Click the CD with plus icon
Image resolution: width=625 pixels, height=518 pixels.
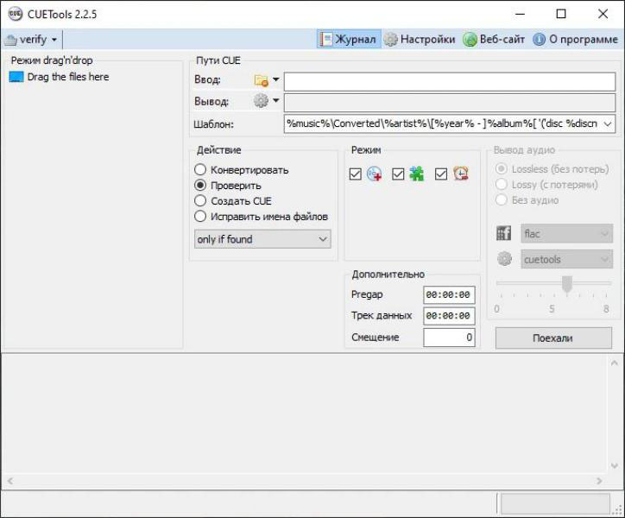pos(374,174)
